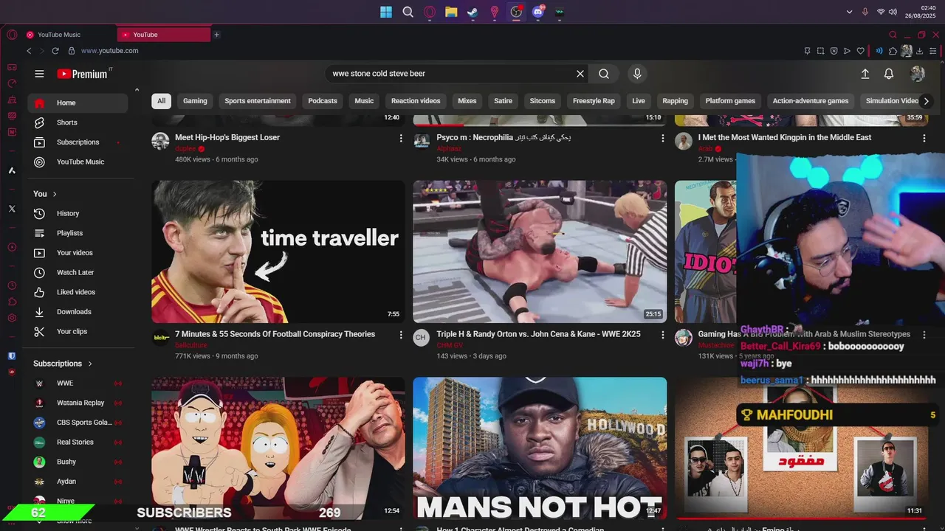Viewport: 945px width, 531px height.
Task: Select the Freestyle Rap chip
Action: pyautogui.click(x=594, y=101)
